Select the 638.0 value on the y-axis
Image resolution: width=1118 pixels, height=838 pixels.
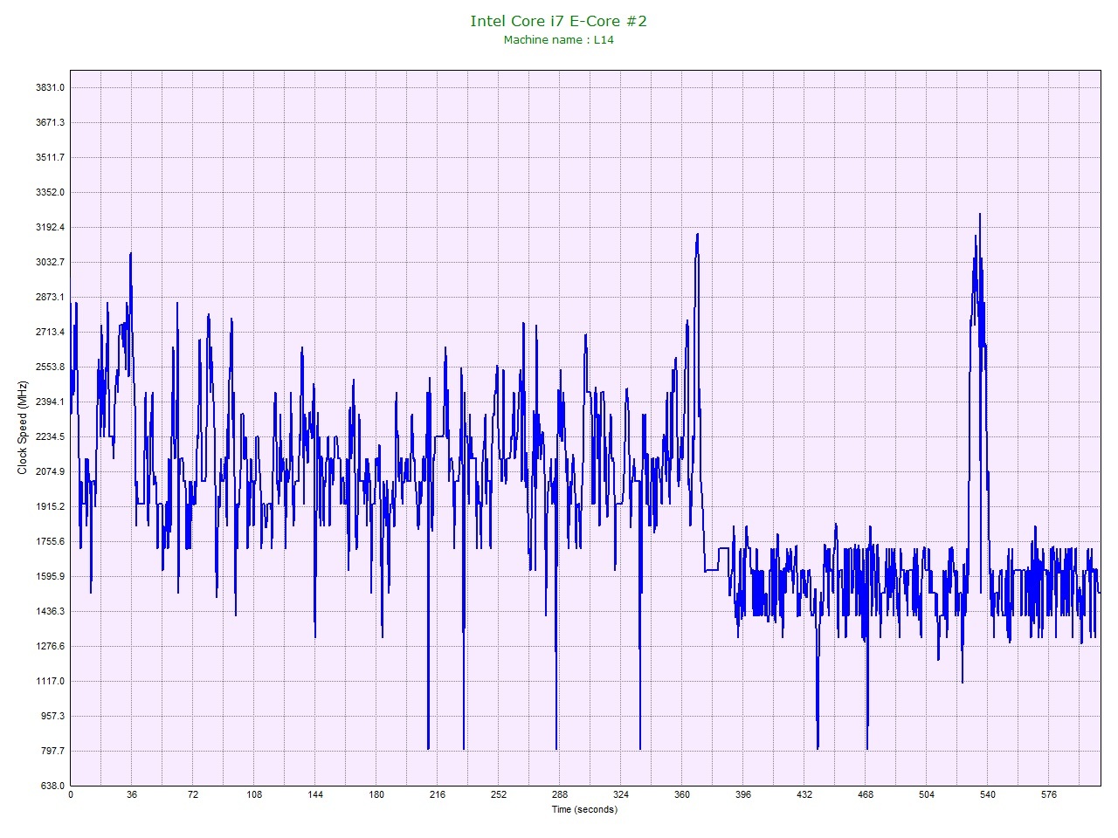coord(52,786)
